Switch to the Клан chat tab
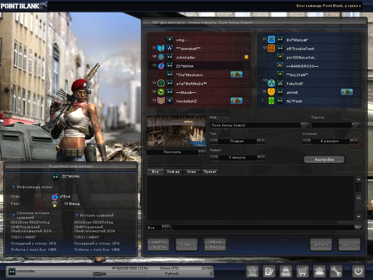This screenshot has width=373, height=280. [x=191, y=171]
